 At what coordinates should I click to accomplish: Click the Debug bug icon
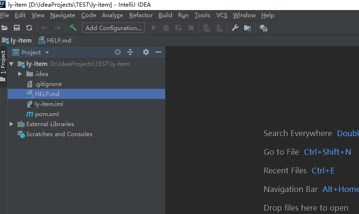166,28
